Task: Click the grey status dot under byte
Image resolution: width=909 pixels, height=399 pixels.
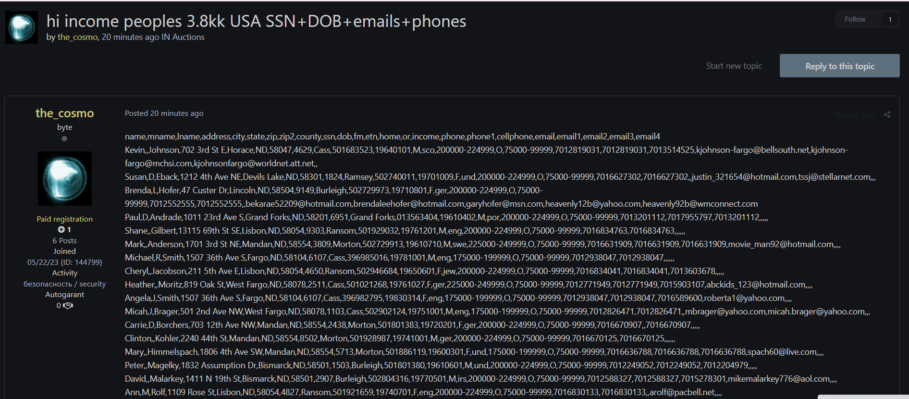Action: pyautogui.click(x=64, y=139)
